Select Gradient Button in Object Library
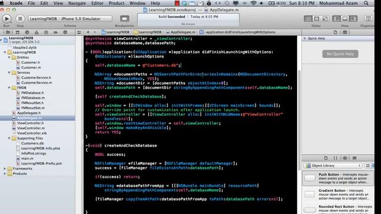381x214 pixels. coord(338,194)
